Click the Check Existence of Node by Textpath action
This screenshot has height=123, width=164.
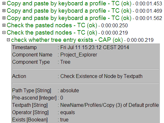tap(101, 76)
